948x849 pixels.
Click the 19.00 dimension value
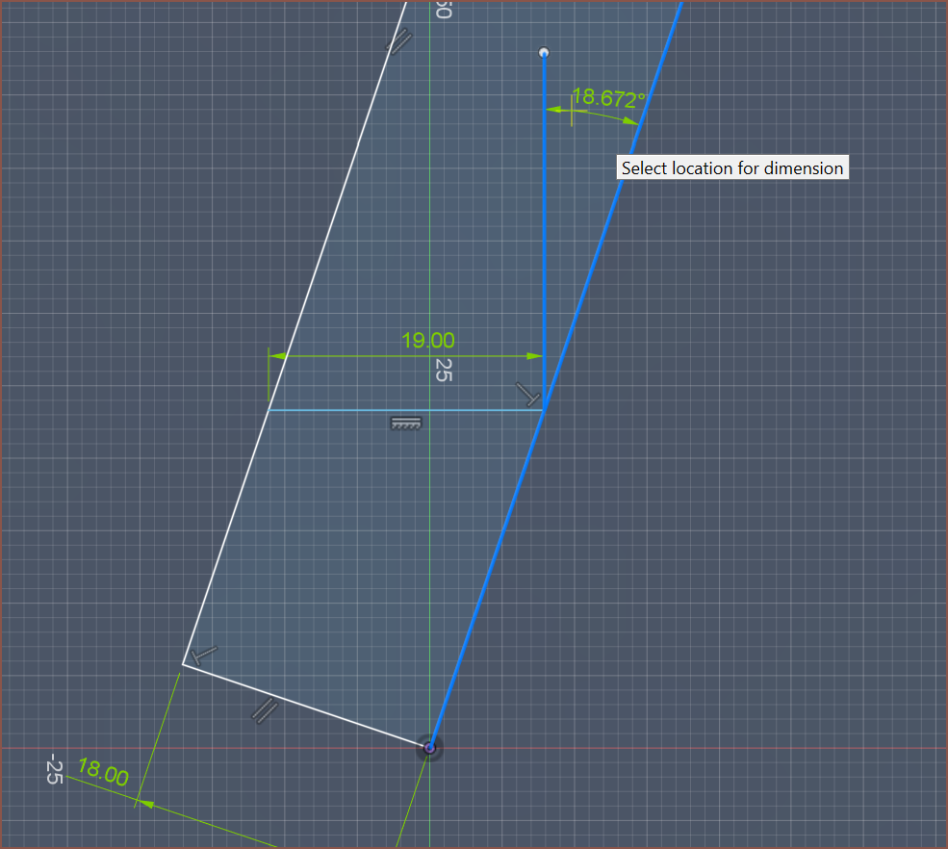click(427, 340)
